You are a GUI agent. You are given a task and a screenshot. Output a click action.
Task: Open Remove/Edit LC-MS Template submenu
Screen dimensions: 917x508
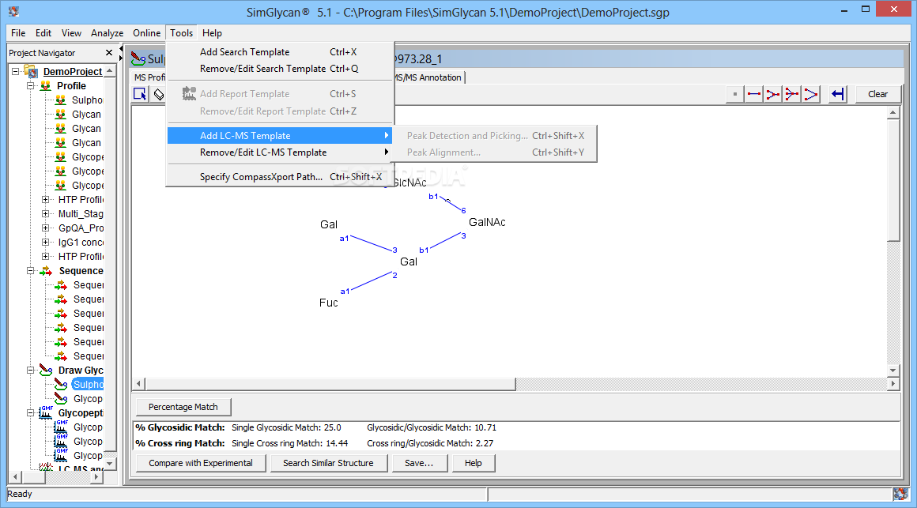click(280, 152)
